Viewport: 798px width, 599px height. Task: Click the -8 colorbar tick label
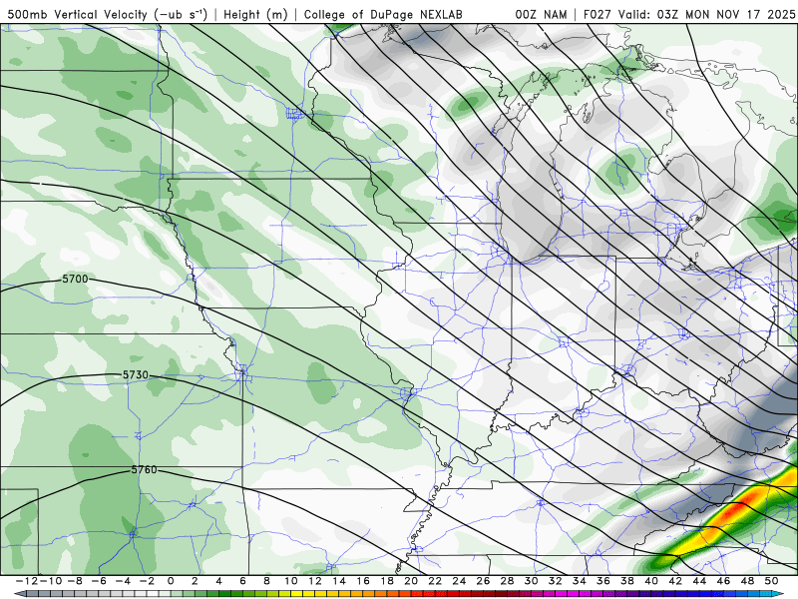tap(74, 581)
